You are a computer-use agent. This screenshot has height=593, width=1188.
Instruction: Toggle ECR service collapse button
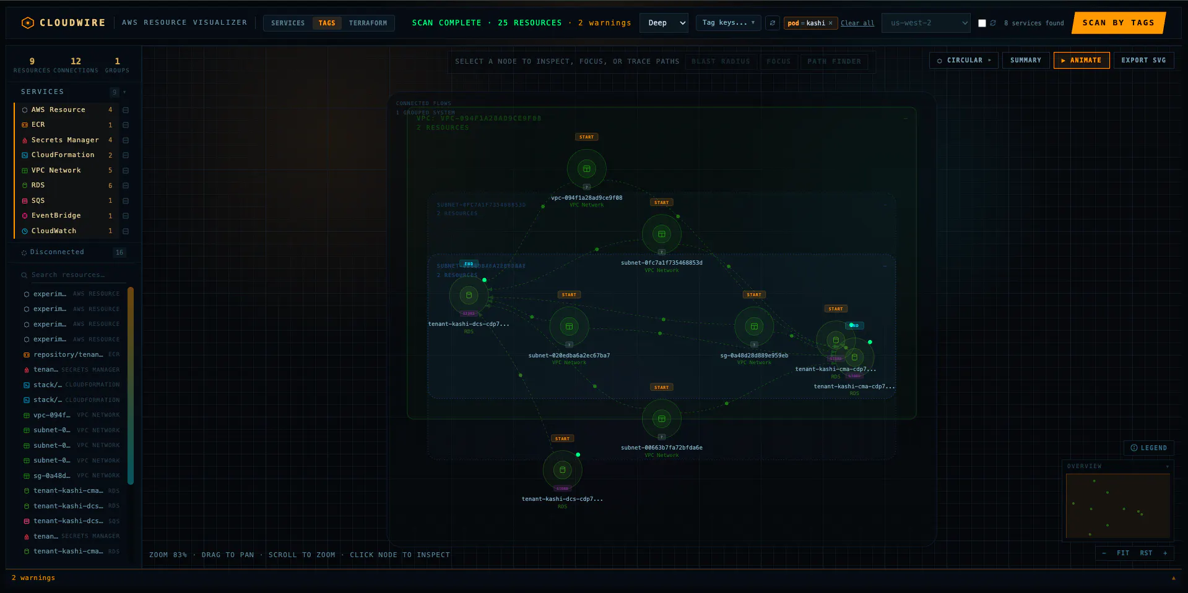(126, 125)
